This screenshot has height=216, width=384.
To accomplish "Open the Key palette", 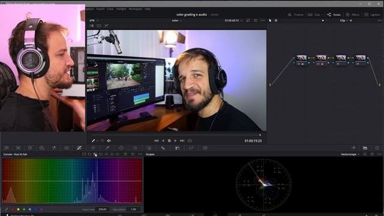I will pos(178,148).
